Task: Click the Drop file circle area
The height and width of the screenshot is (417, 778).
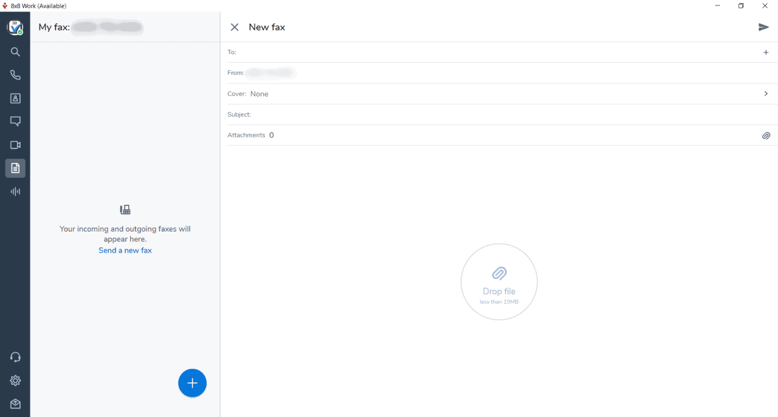Action: click(x=499, y=282)
